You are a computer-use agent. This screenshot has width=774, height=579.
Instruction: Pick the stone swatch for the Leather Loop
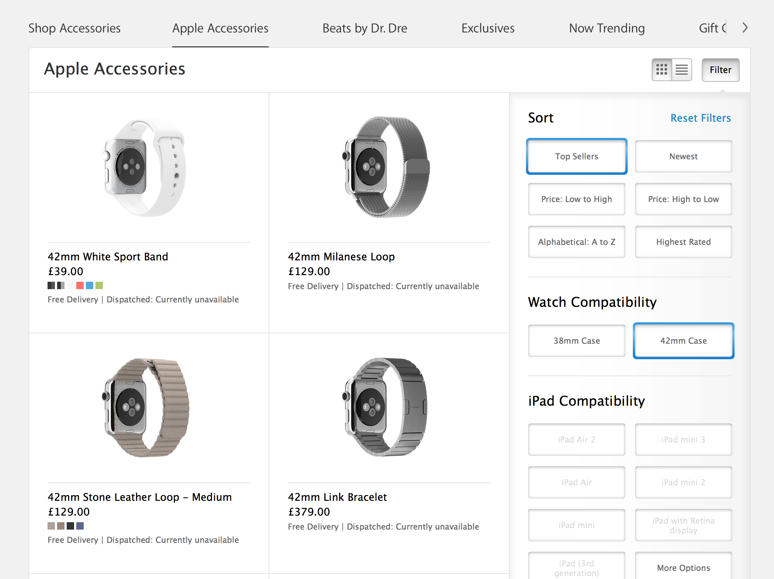(x=51, y=526)
